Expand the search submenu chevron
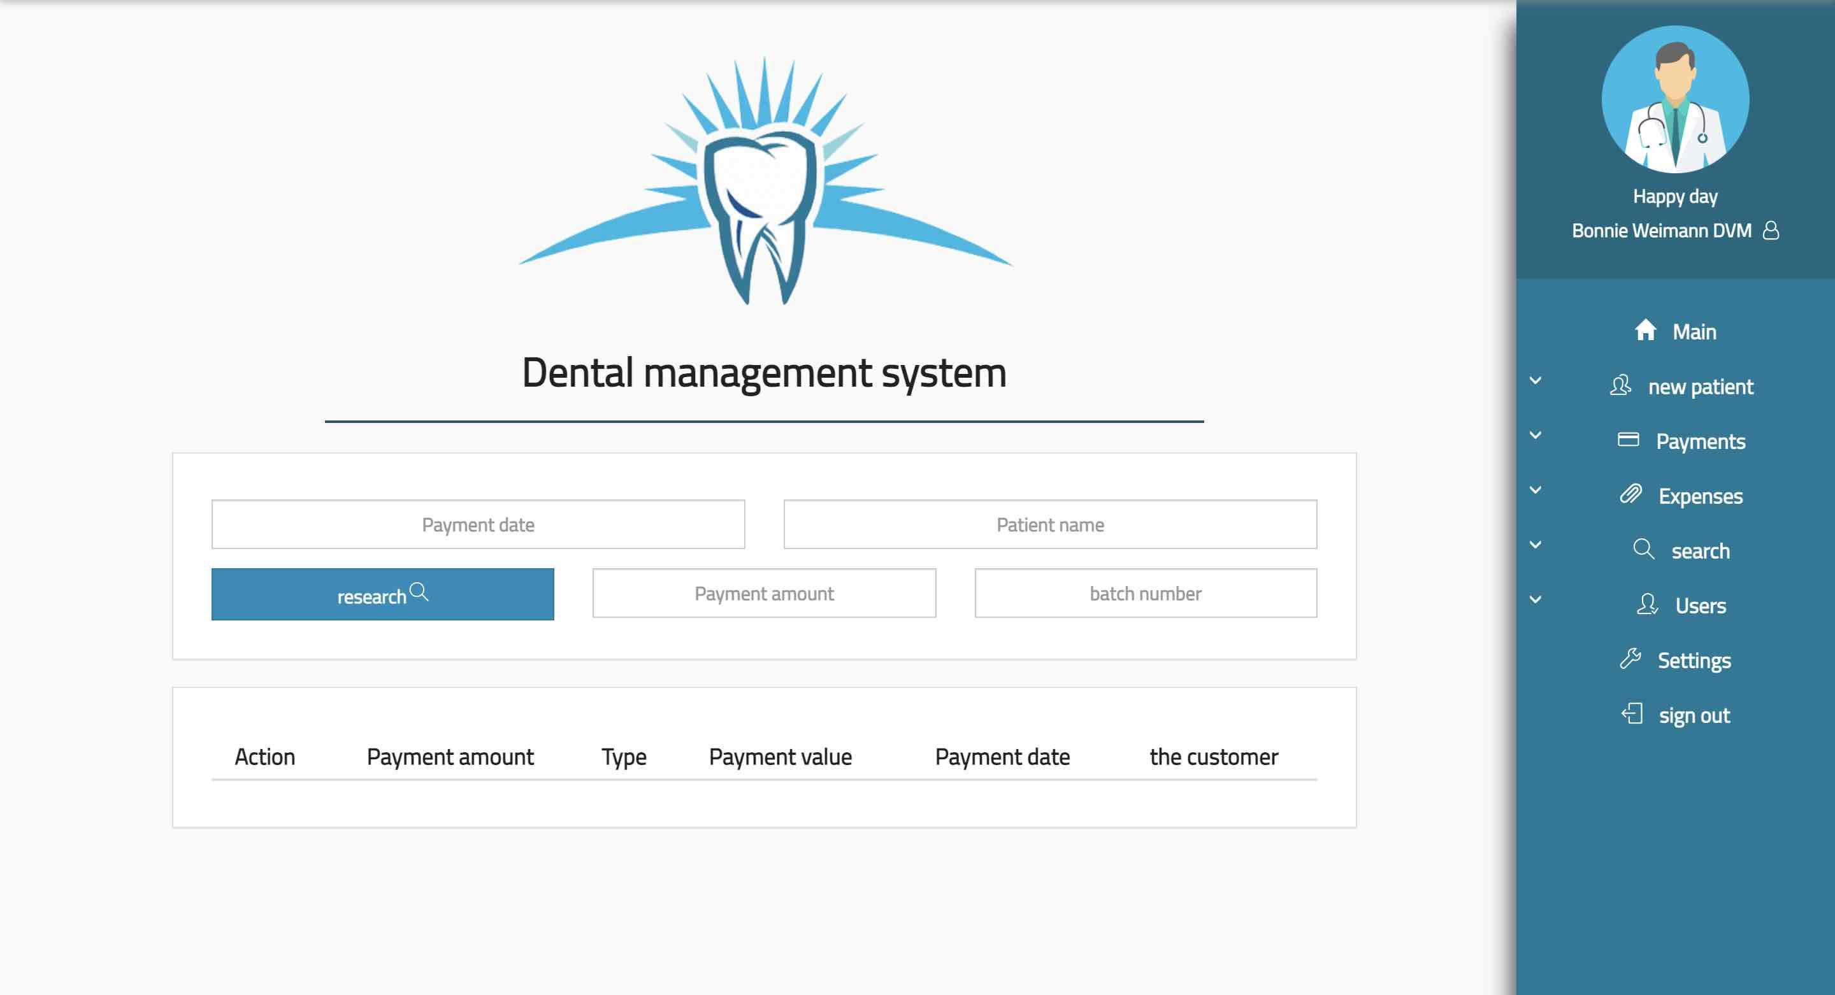Image resolution: width=1835 pixels, height=995 pixels. coord(1536,545)
